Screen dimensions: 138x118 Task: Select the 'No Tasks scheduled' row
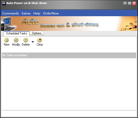click(69, 55)
